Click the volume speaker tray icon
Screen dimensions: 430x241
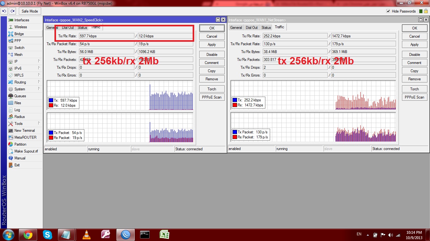(x=391, y=235)
